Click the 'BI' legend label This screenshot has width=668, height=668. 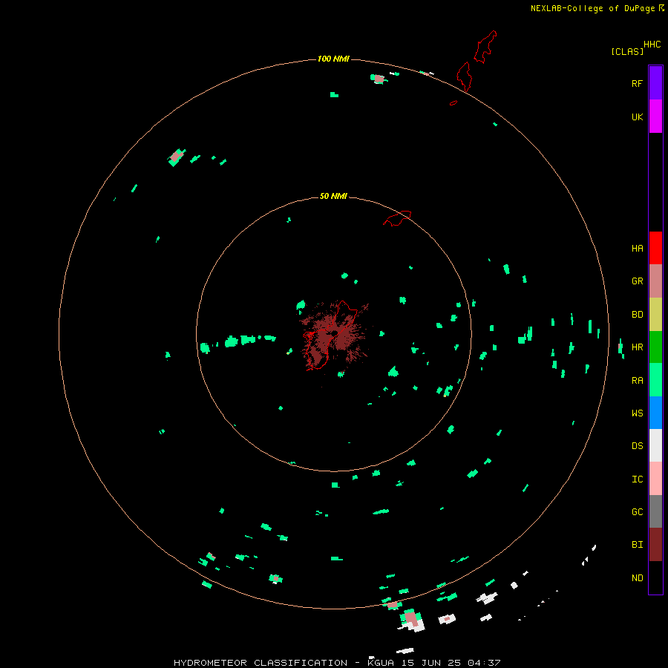(x=637, y=545)
